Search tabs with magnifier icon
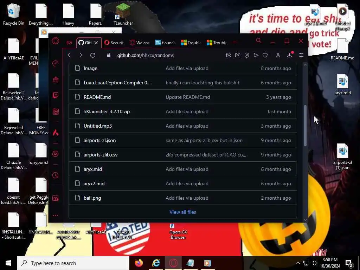The image size is (360, 270). coord(259,41)
